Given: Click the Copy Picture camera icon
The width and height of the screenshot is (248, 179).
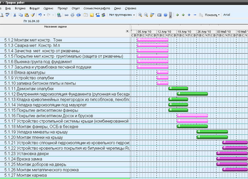Looking at the screenshot, I should click(159, 15).
